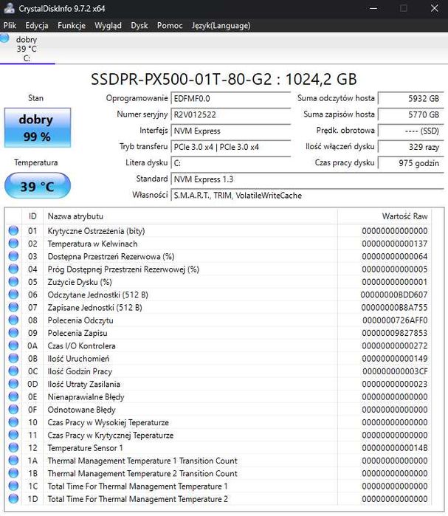This screenshot has height=516, width=448.
Task: Click the drive title SSDPR-PX500-01T-80-G2 : 1024,2 GB
Action: [x=224, y=79]
